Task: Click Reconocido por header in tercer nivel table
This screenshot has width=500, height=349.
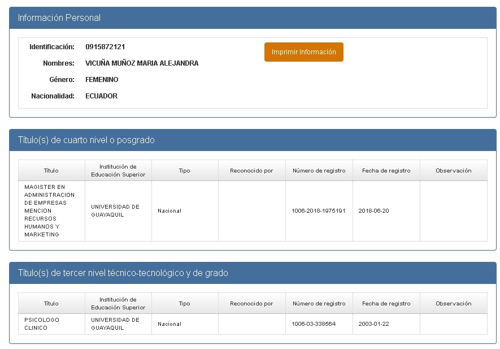Action: coord(251,304)
